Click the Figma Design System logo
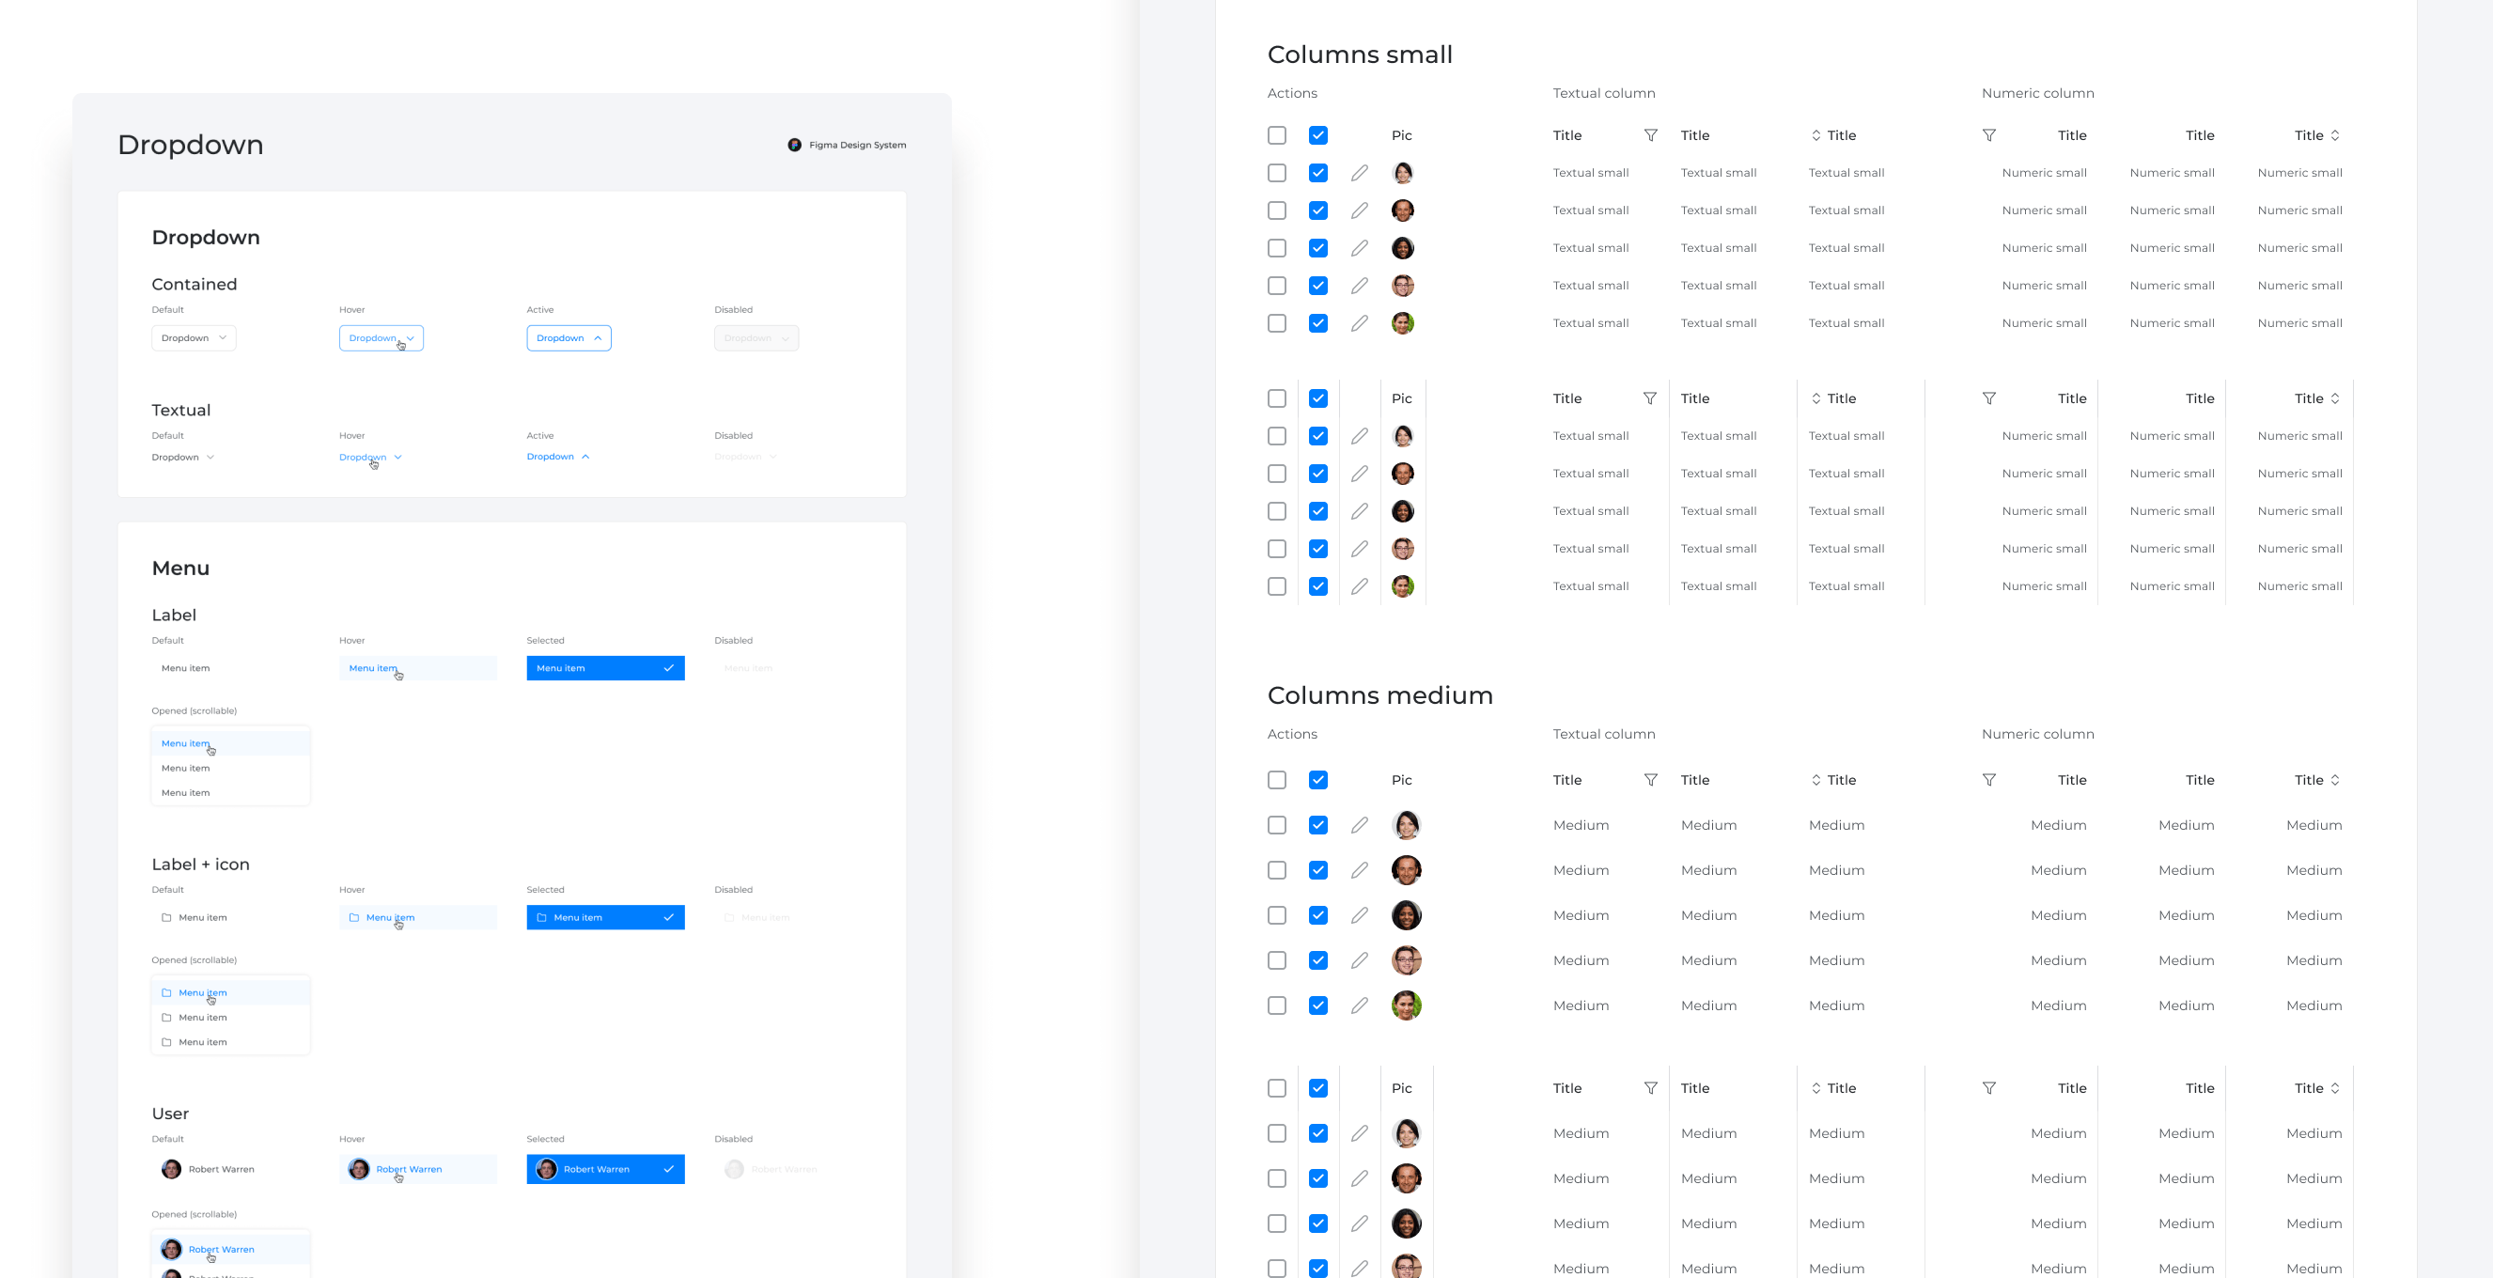 pyautogui.click(x=795, y=144)
